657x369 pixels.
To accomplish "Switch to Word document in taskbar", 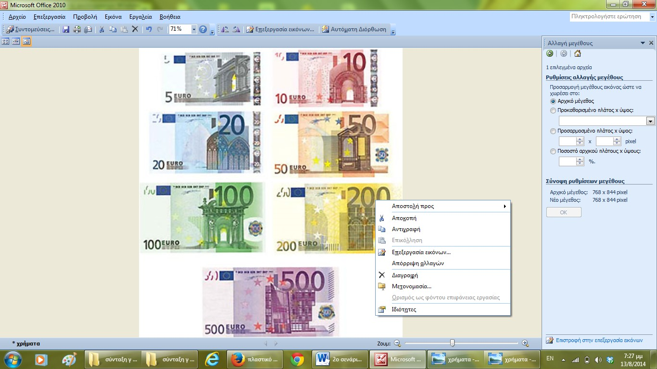I will tap(340, 359).
